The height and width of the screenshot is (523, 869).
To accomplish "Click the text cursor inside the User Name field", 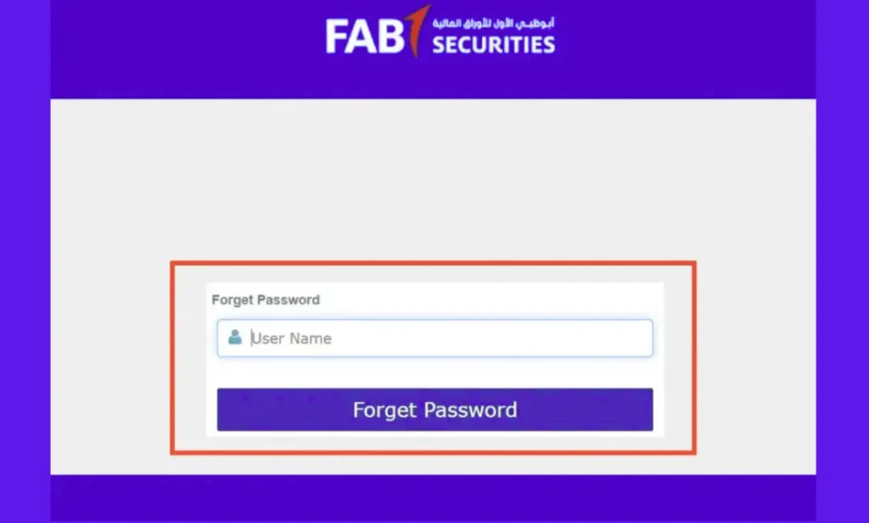I will (x=250, y=338).
